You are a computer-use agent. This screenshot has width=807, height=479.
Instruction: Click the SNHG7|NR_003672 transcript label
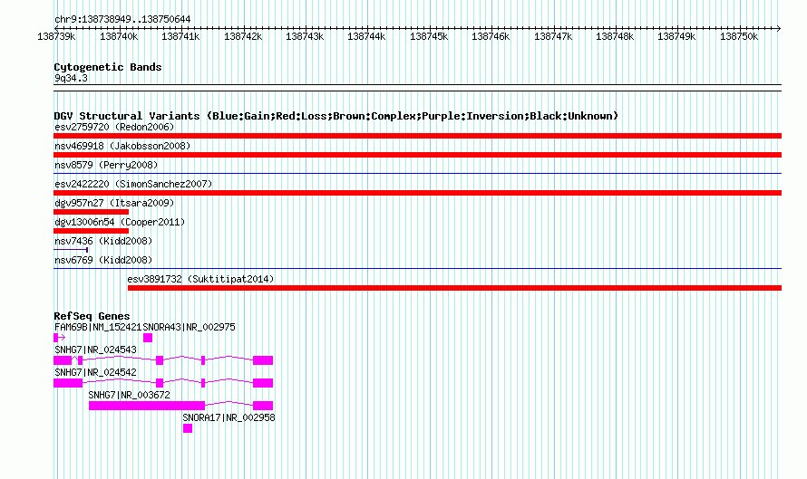[129, 395]
